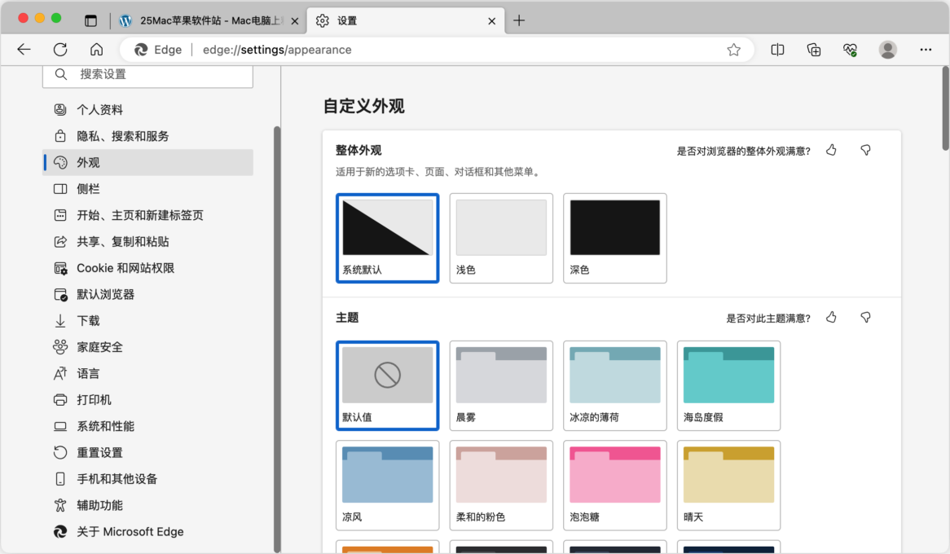950x554 pixels.
Task: Switch to the 25Mac苹果软件站 tab
Action: coord(209,20)
